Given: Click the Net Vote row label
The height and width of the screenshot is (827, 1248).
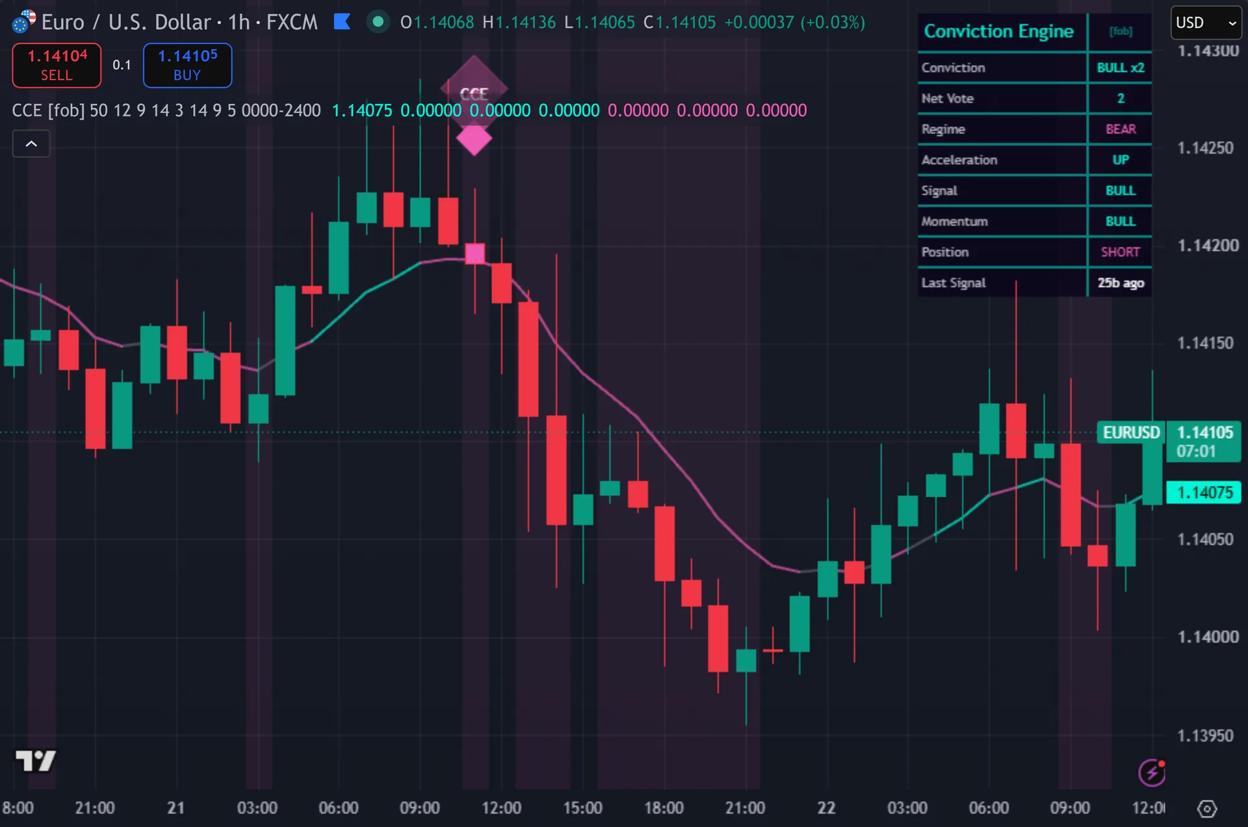Looking at the screenshot, I should tap(947, 98).
